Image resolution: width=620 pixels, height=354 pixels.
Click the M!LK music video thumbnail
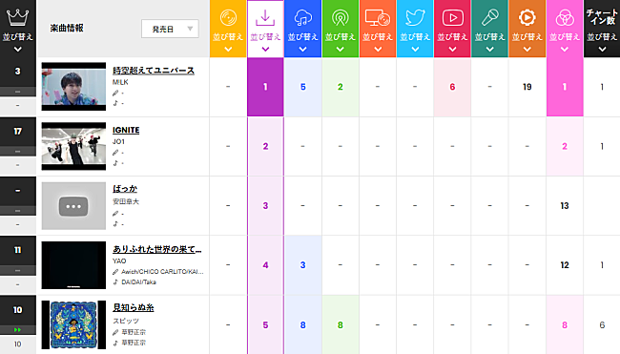(x=73, y=86)
